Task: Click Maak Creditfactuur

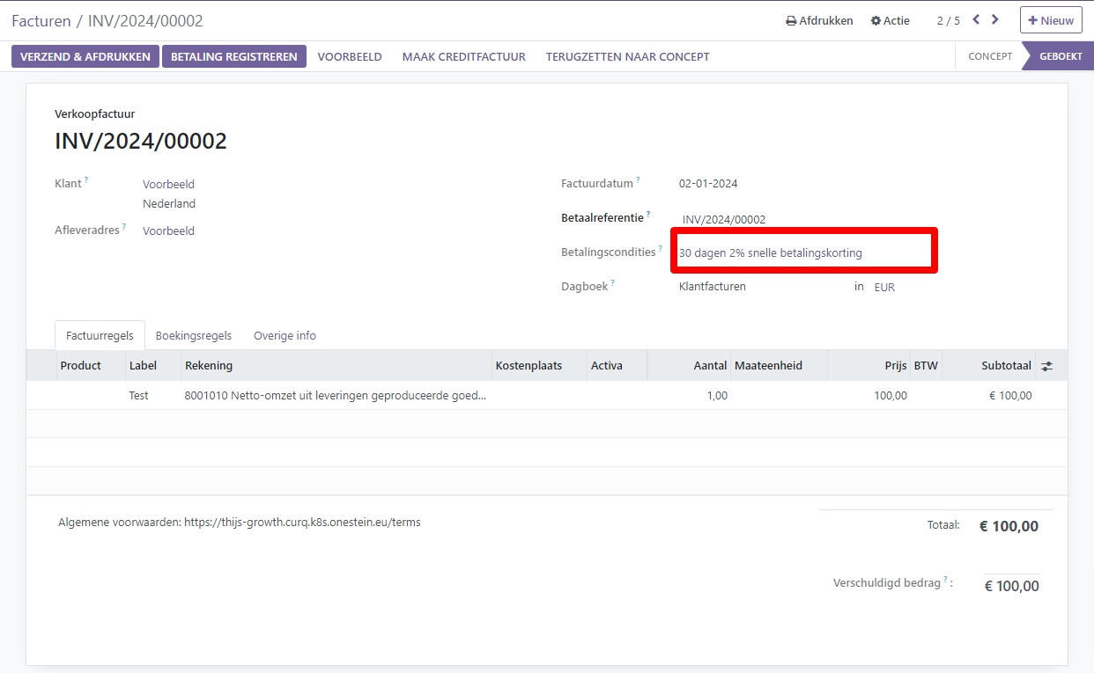Action: click(463, 56)
